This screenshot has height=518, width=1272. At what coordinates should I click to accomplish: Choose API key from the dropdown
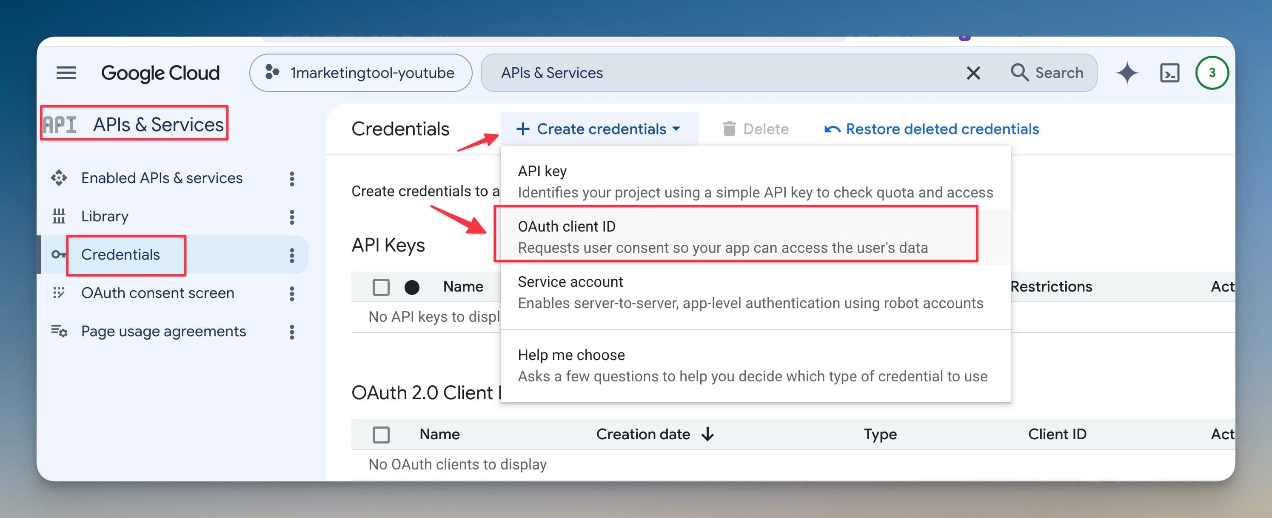(x=755, y=182)
